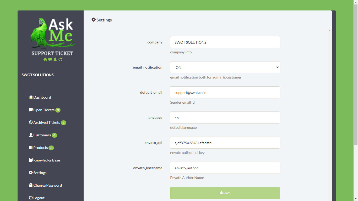Click the AskMe parrot logo
The height and width of the screenshot is (201, 358).
pyautogui.click(x=53, y=37)
